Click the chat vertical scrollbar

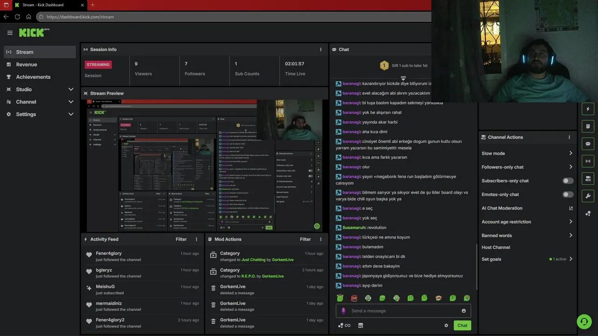[x=476, y=266]
